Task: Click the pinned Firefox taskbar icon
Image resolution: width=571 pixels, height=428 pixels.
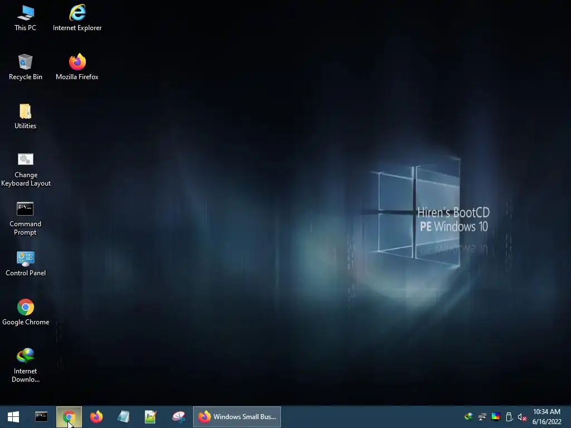Action: (96, 417)
